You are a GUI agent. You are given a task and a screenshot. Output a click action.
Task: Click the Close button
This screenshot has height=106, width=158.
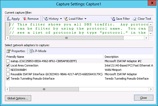144,98
